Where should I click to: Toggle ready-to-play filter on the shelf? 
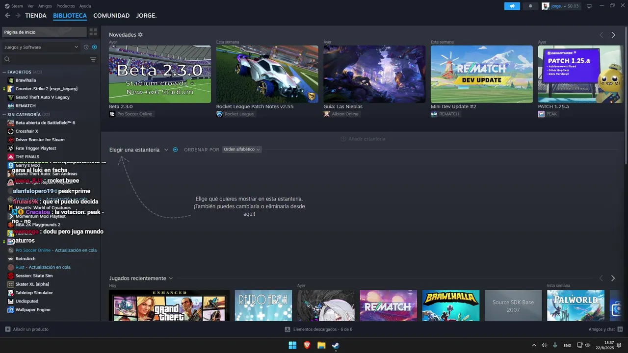tap(175, 150)
